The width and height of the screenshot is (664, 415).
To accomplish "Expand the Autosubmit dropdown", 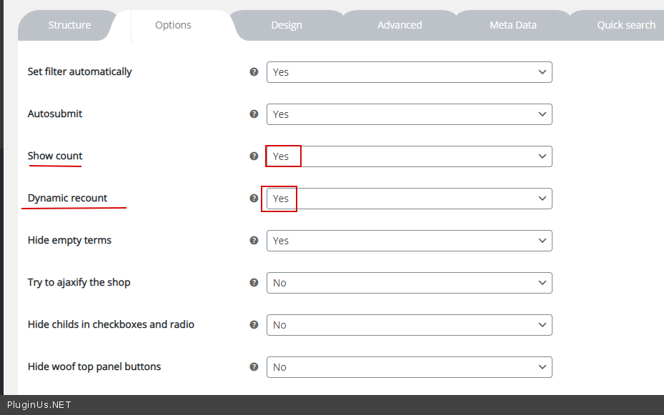I will (x=409, y=114).
